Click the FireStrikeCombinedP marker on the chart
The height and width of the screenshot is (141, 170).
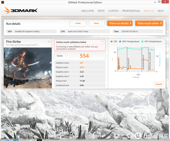pos(150,61)
